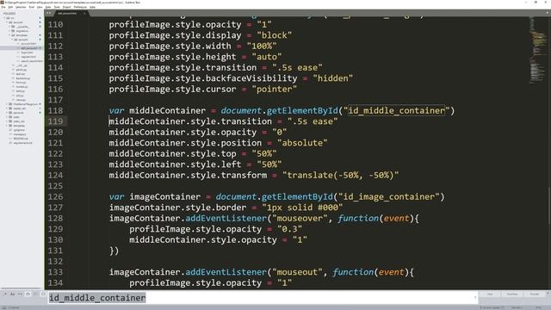Click line number 119 in gutter
Screen dimensions: 551x310
click(x=55, y=121)
